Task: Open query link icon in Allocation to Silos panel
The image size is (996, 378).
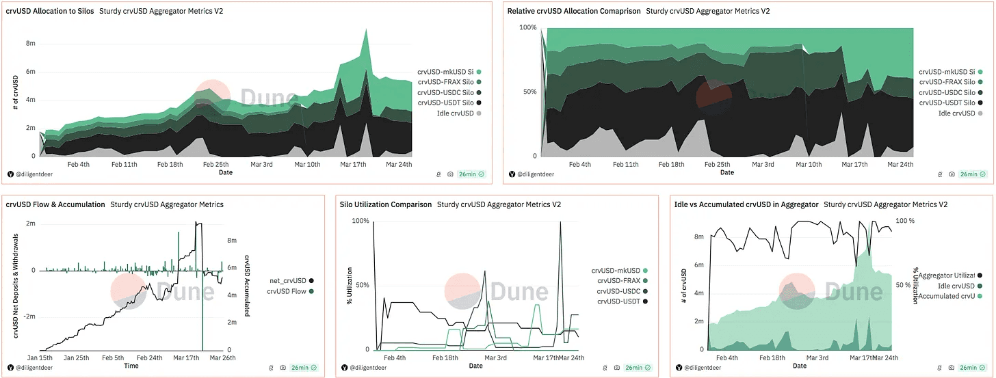Action: [438, 174]
